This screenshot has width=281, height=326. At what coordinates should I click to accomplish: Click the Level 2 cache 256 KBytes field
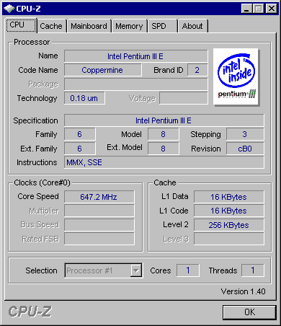(x=229, y=225)
